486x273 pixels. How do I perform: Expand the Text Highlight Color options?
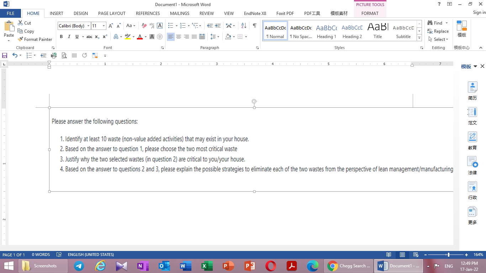(x=133, y=37)
